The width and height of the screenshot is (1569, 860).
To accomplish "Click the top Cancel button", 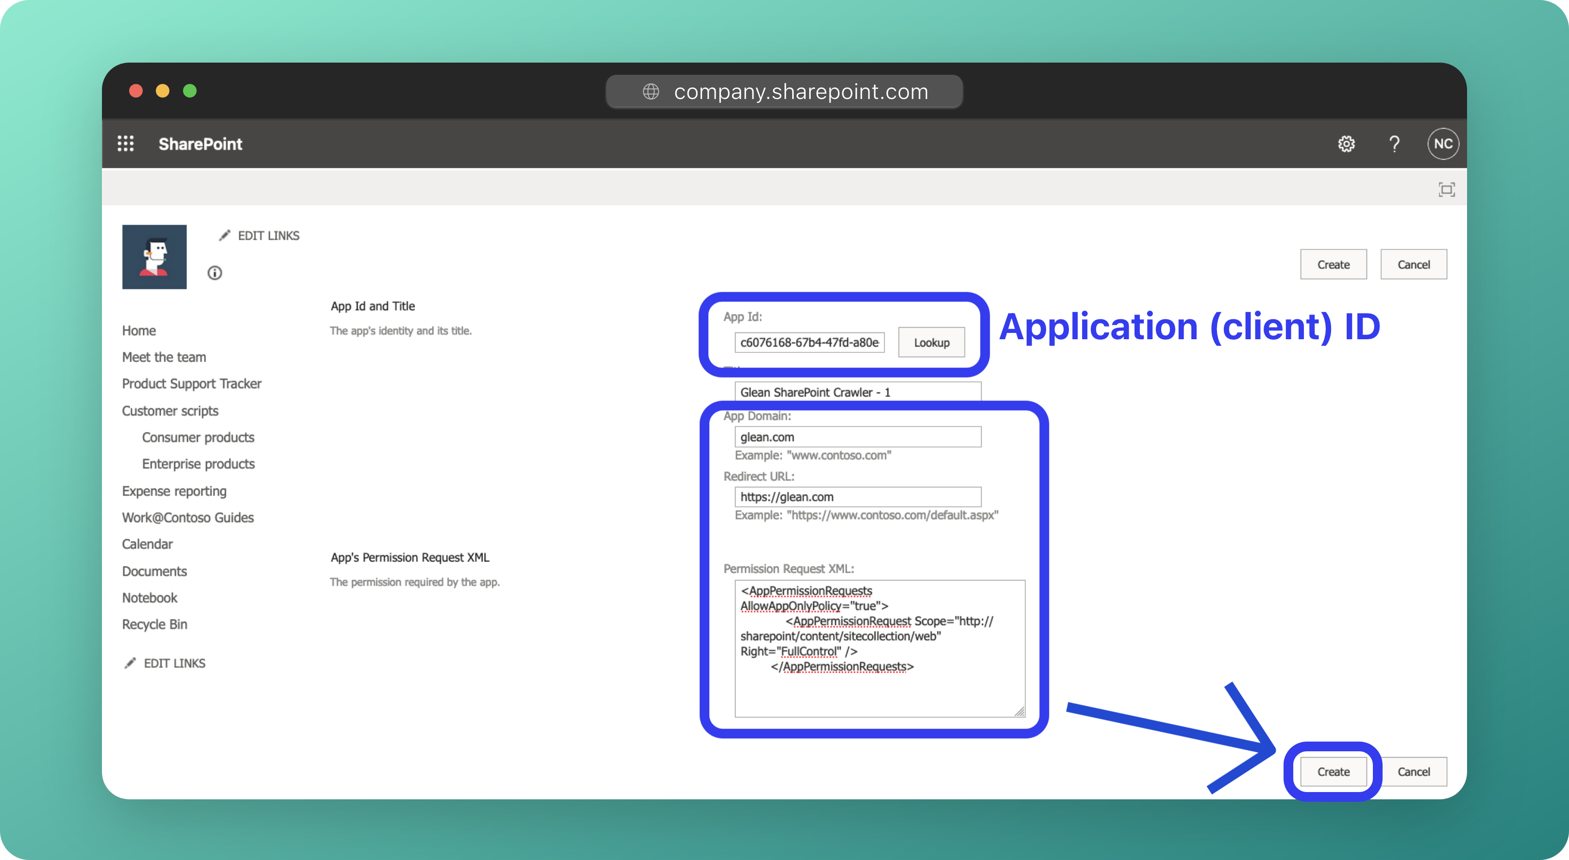I will (x=1413, y=265).
